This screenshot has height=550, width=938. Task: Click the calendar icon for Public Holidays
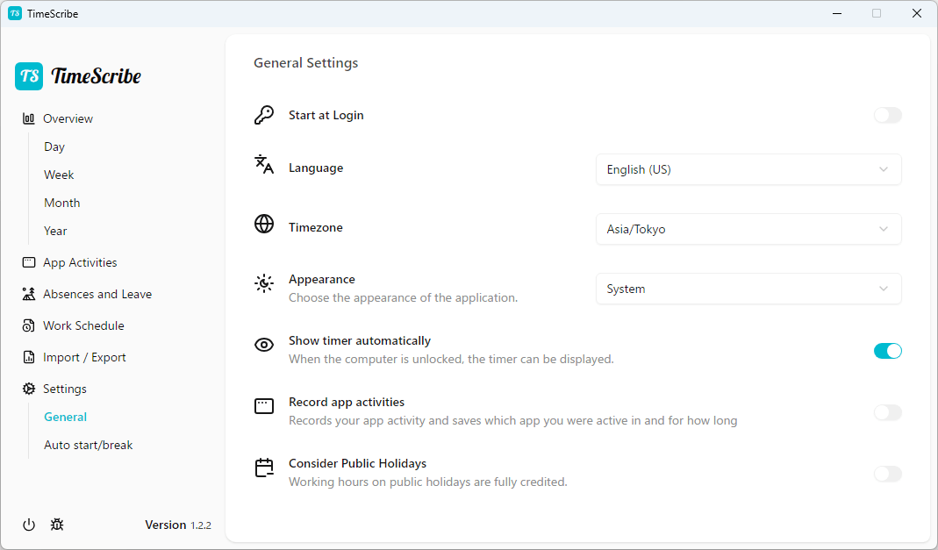click(264, 468)
